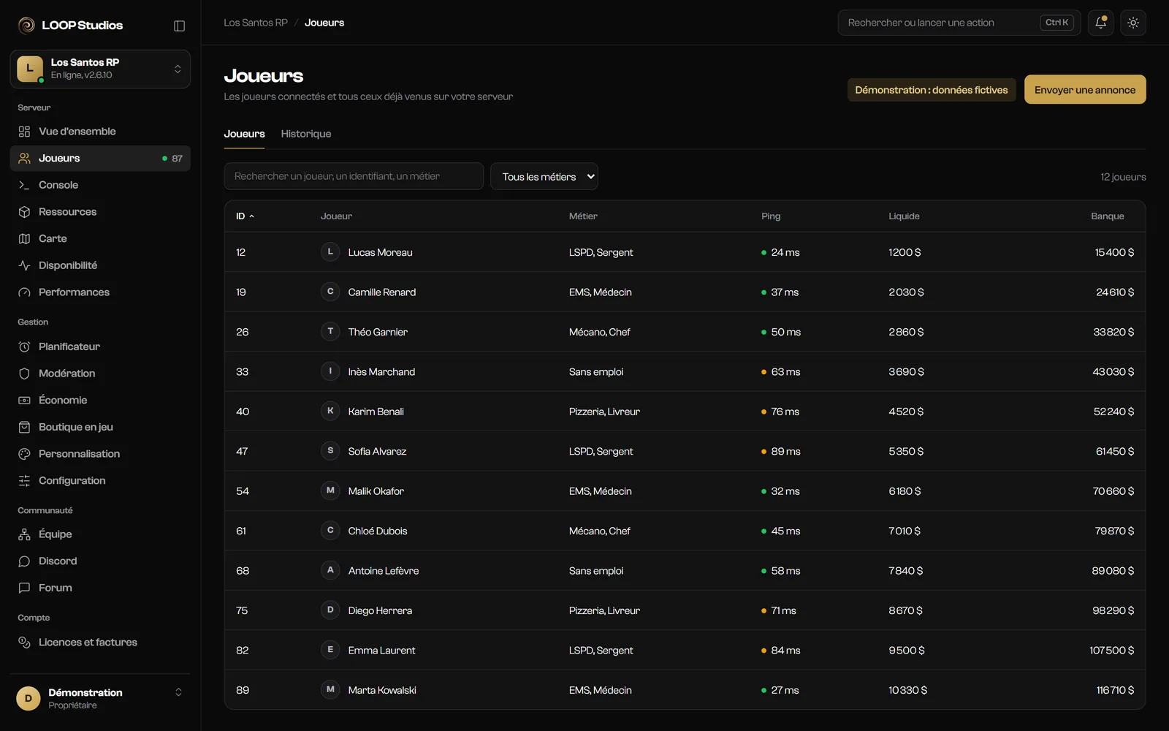
Task: Go to Los Santos RP breadcrumb
Action: (x=256, y=23)
